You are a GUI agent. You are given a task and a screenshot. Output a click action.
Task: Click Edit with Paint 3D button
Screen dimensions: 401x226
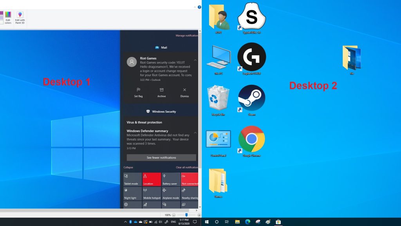[20, 18]
